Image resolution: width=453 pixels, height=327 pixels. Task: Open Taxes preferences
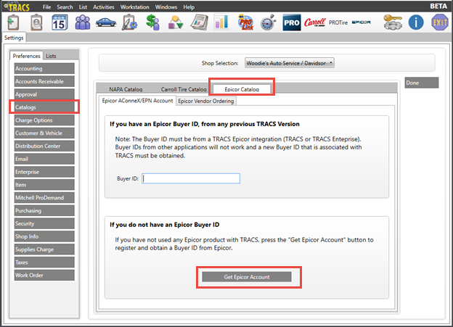(x=44, y=262)
